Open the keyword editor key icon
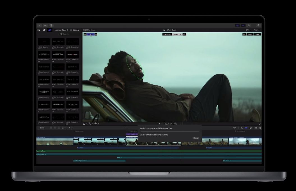The image size is (296, 191). (45, 25)
